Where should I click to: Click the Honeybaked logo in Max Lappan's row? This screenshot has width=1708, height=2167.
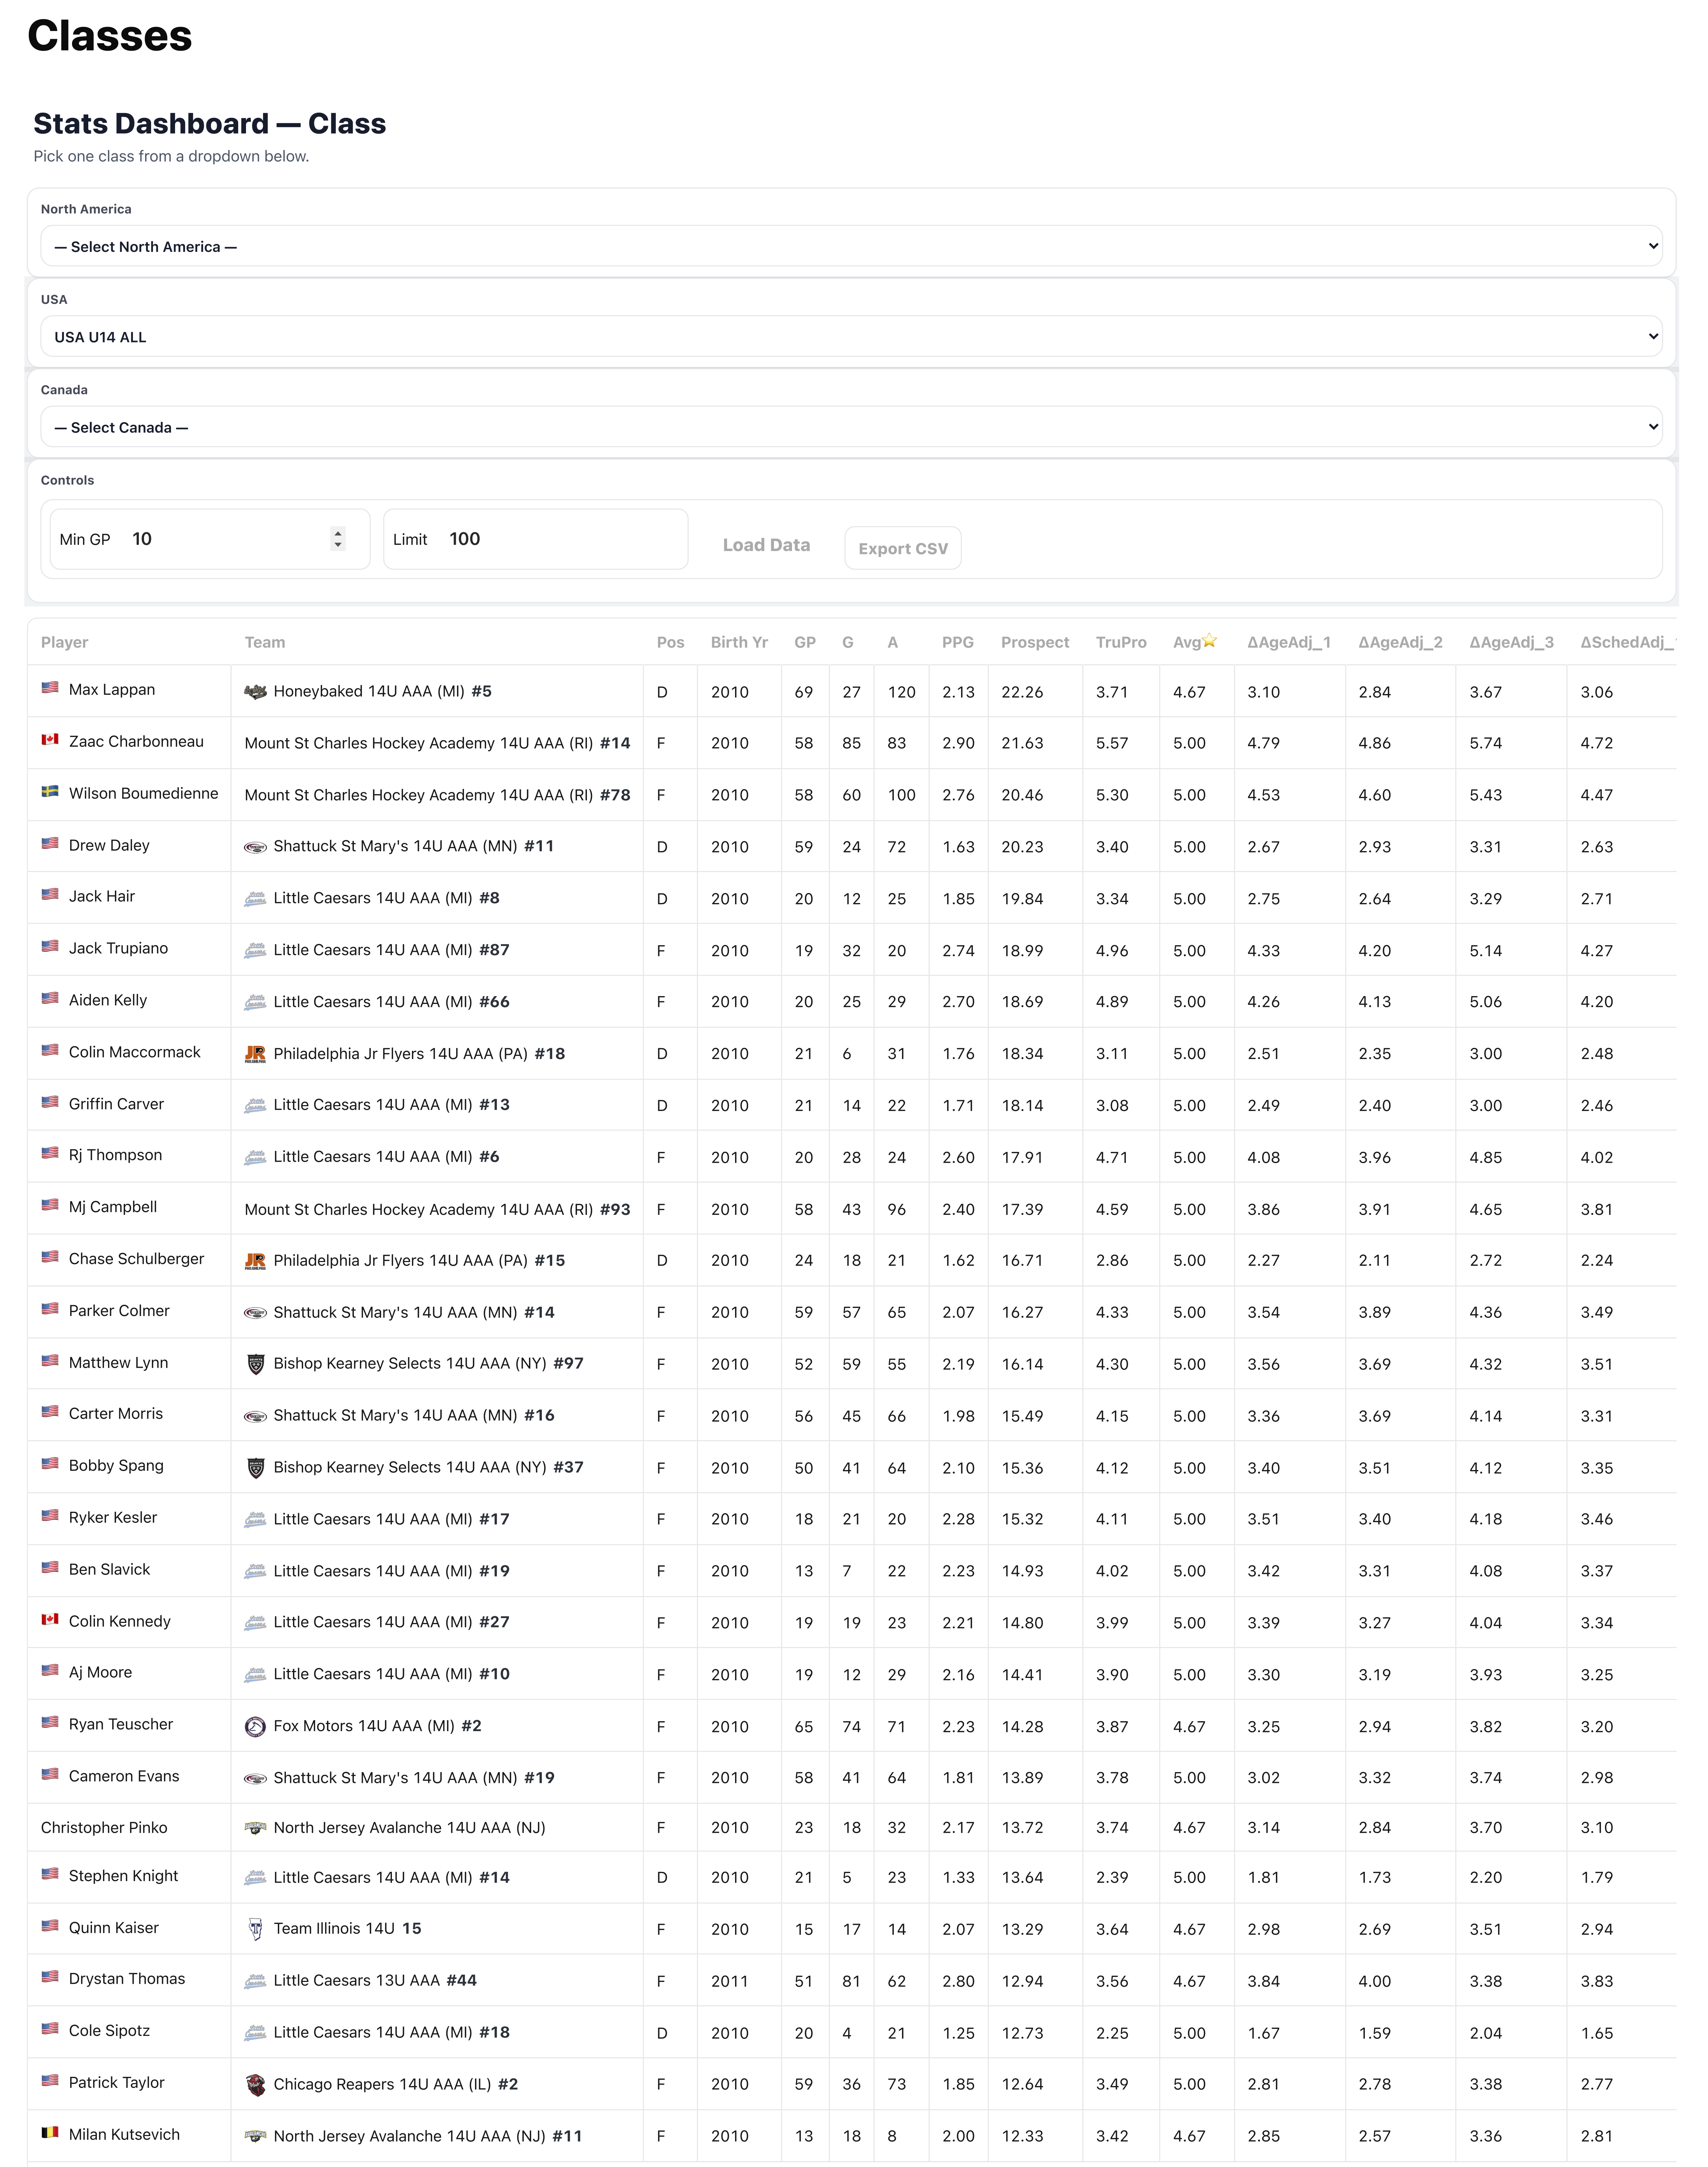click(x=255, y=692)
